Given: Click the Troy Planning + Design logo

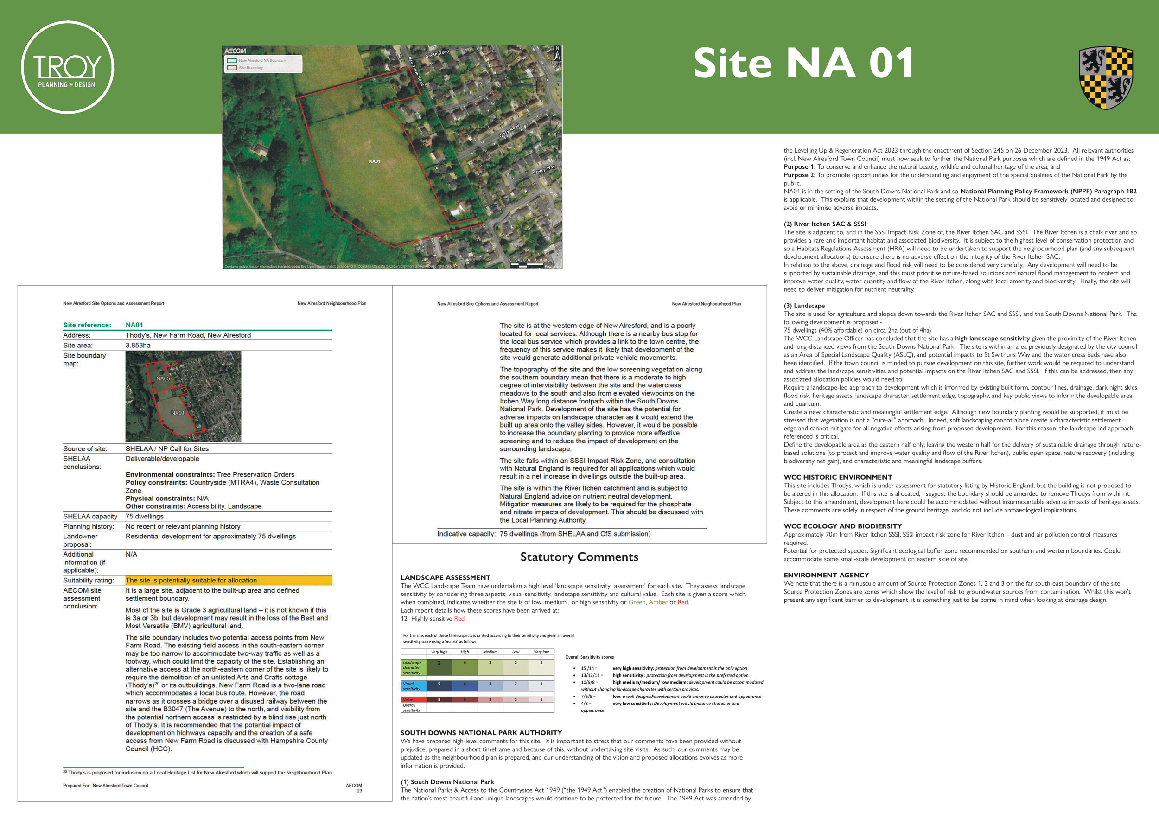Looking at the screenshot, I should [x=68, y=67].
